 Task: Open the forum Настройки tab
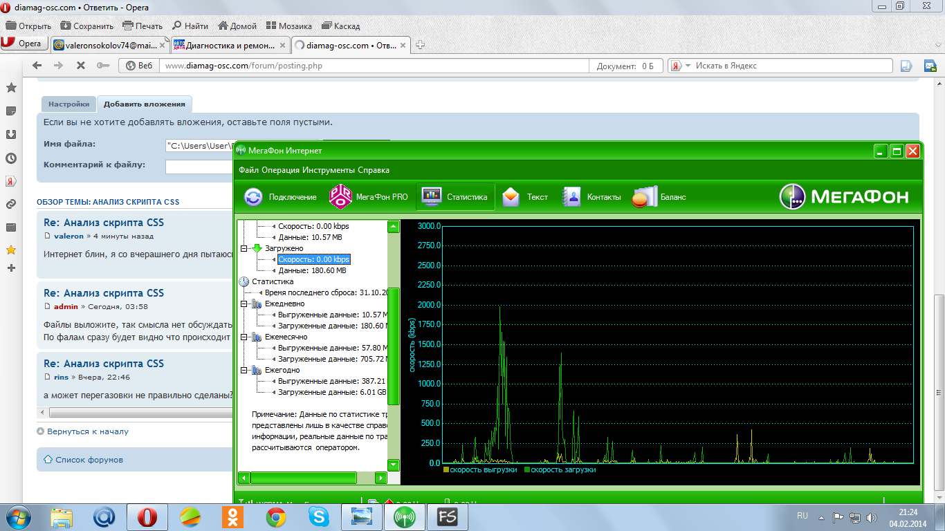(68, 104)
